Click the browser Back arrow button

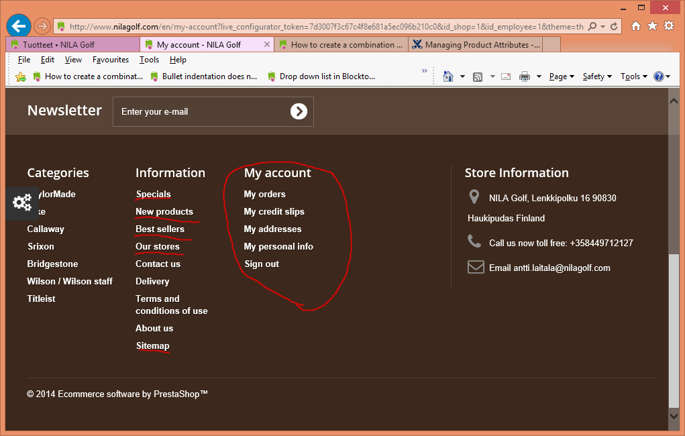(19, 26)
